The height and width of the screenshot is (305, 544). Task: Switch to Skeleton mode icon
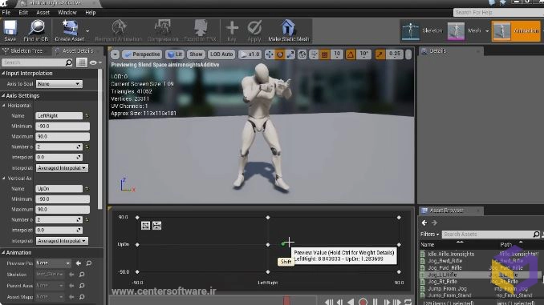pos(411,31)
